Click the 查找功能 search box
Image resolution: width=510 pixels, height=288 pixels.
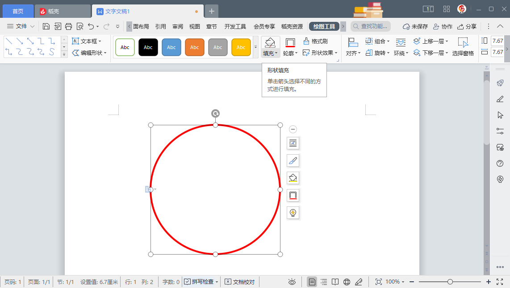pyautogui.click(x=371, y=27)
